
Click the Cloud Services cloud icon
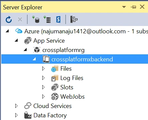tap(28, 106)
